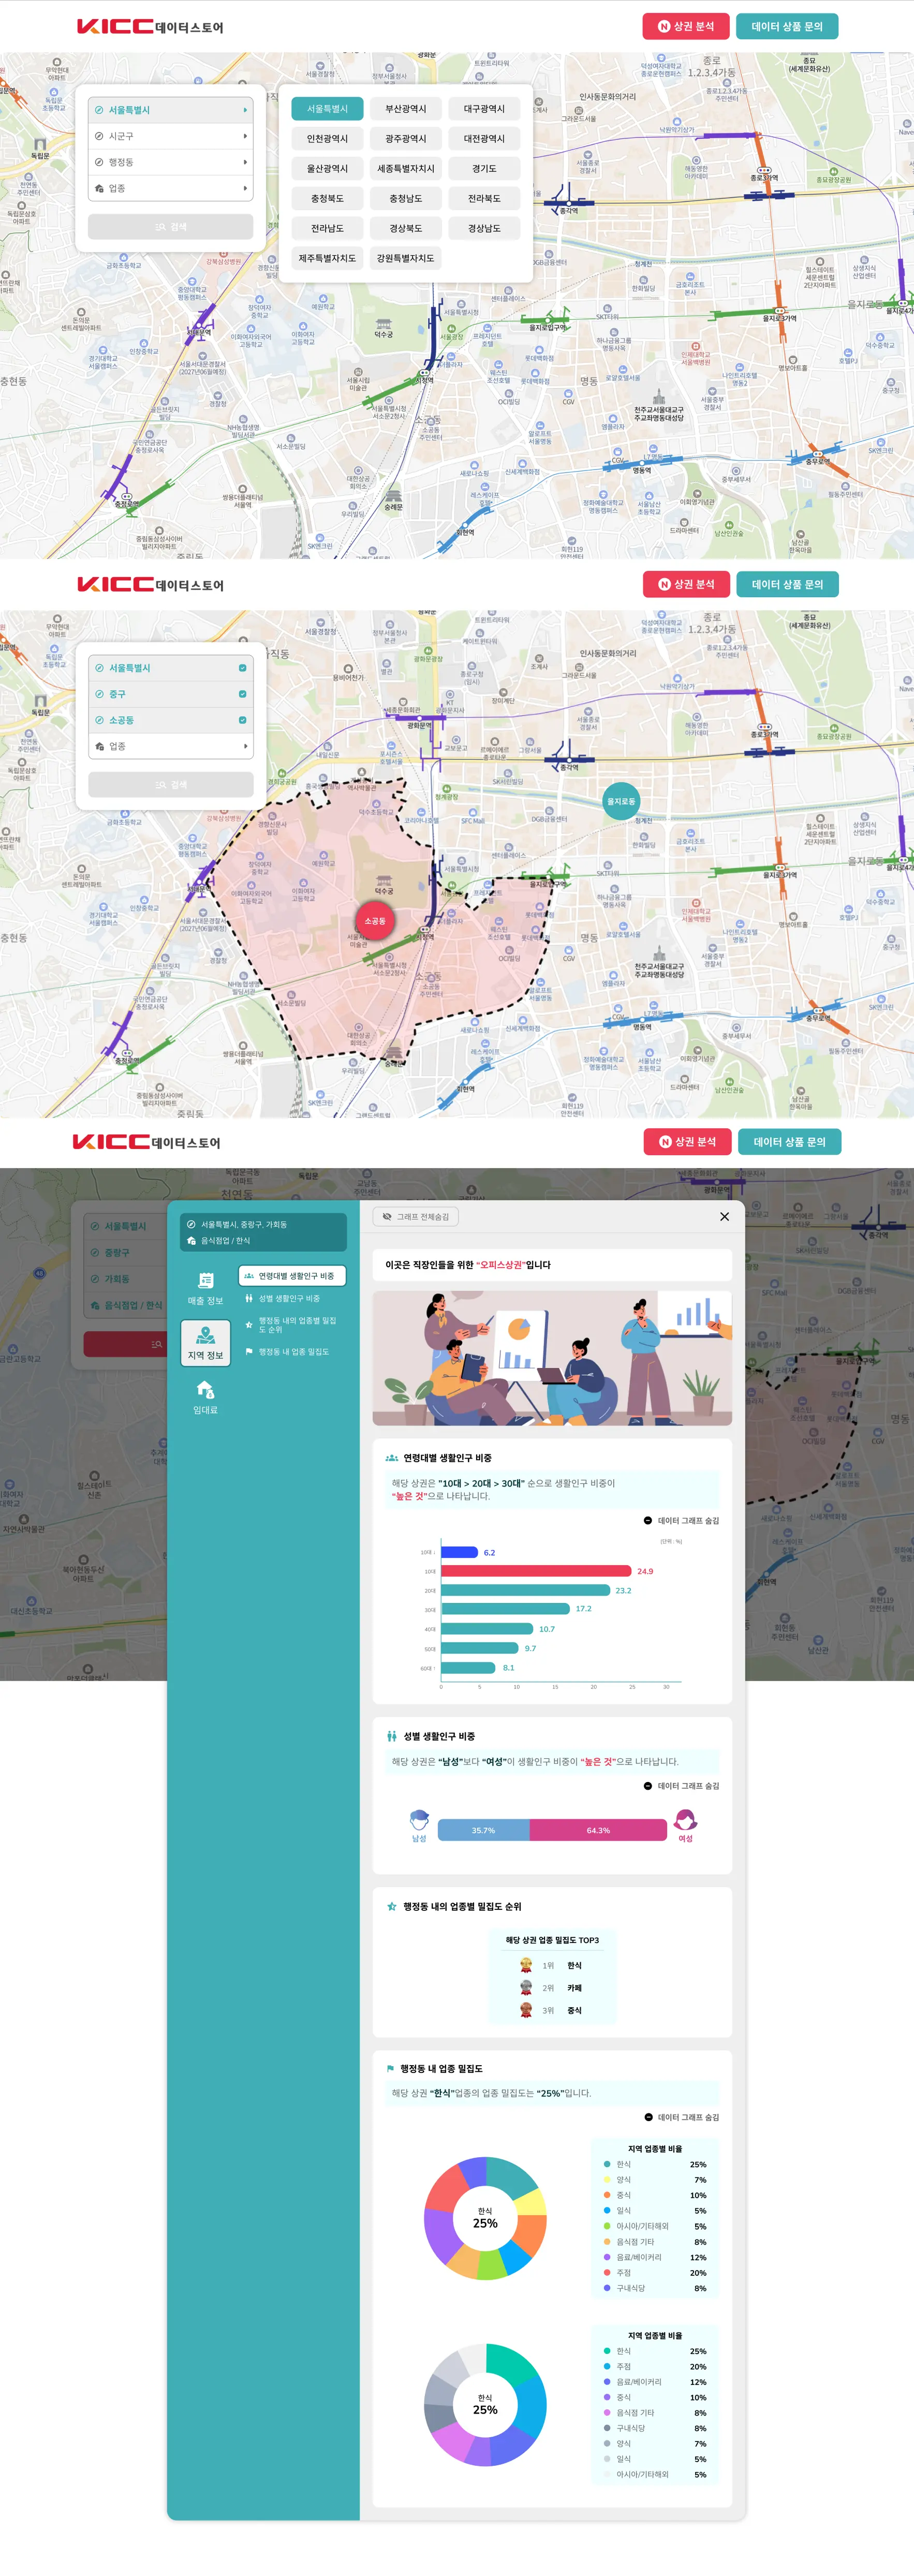Close the analysis panel with the X icon
The width and height of the screenshot is (914, 2576).
(724, 1217)
